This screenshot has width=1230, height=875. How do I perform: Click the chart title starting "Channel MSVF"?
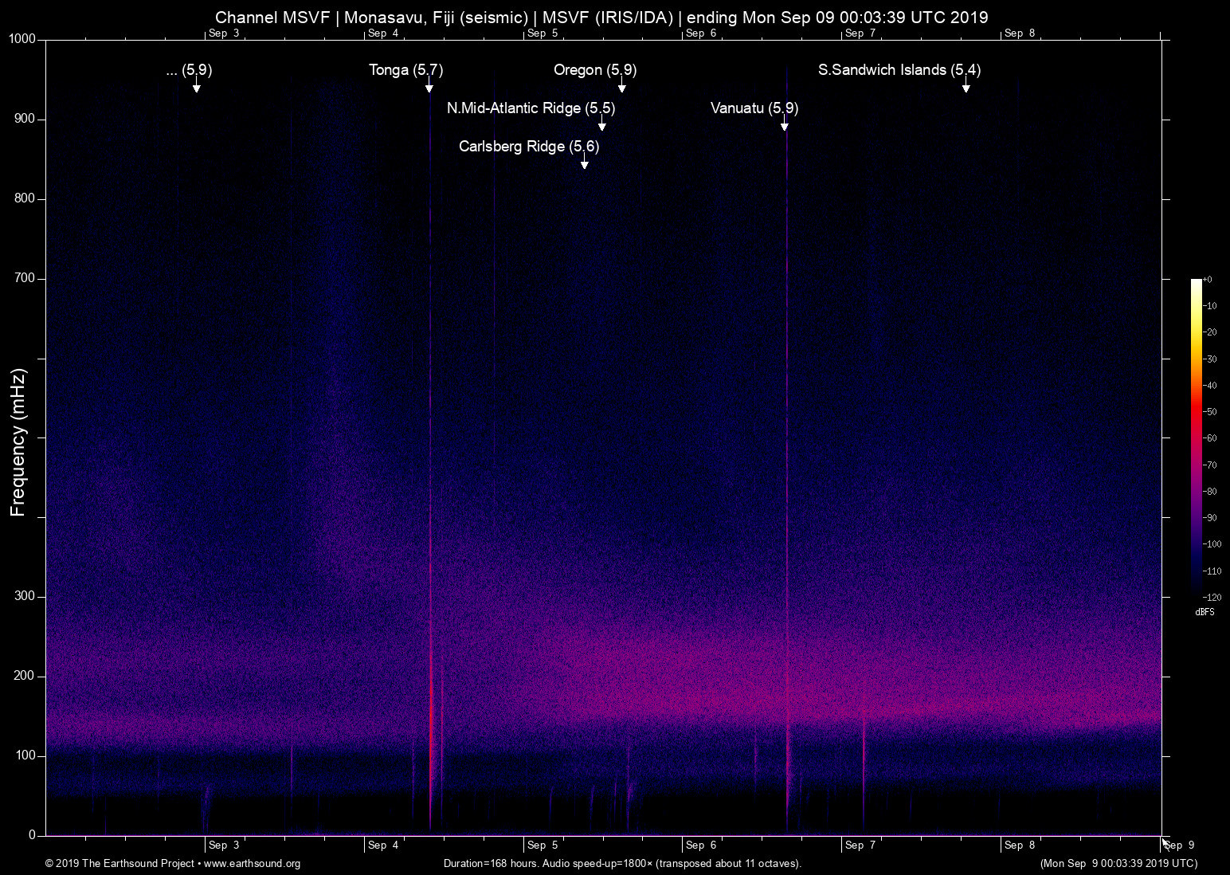click(601, 18)
